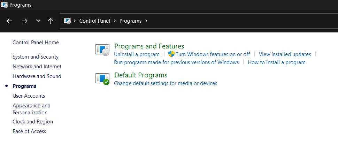The width and height of the screenshot is (338, 159).
Task: Click the address bar Control Panel icon
Action: (67, 21)
